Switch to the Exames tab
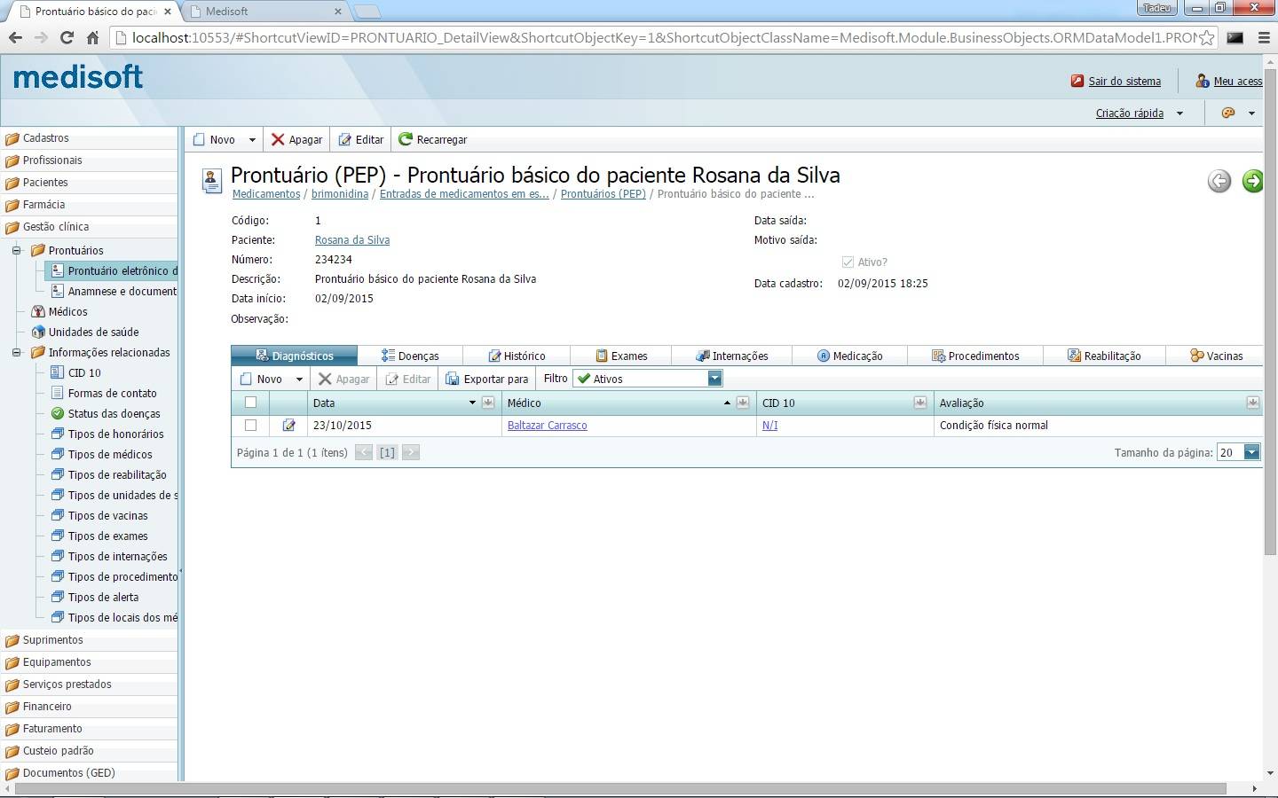 621,356
